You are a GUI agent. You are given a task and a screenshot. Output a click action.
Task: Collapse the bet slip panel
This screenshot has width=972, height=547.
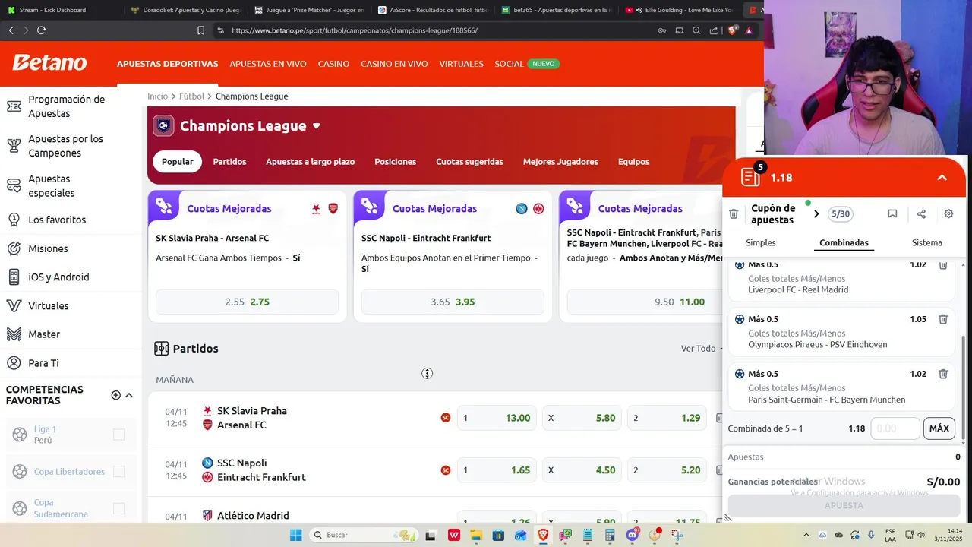click(942, 177)
